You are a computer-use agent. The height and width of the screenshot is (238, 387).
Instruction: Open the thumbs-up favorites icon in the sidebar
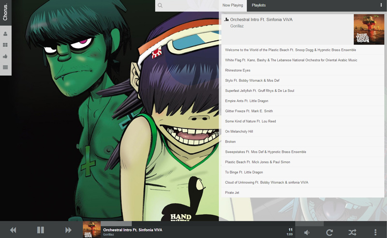click(5, 56)
